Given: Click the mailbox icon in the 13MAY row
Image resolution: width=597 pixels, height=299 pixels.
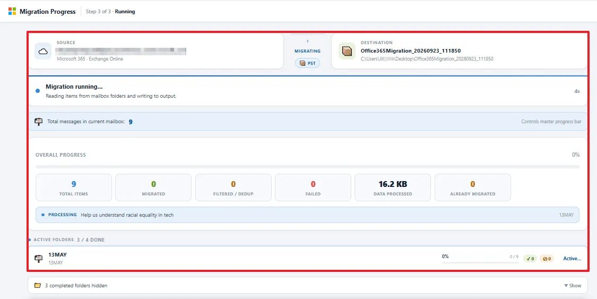Looking at the screenshot, I should click(x=38, y=258).
